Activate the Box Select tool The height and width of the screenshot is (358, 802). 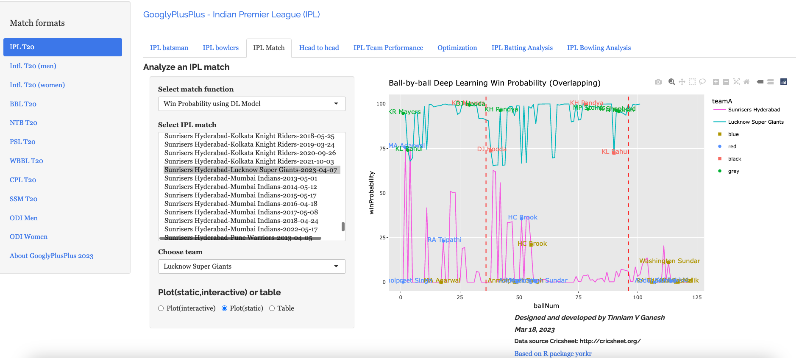pos(692,82)
